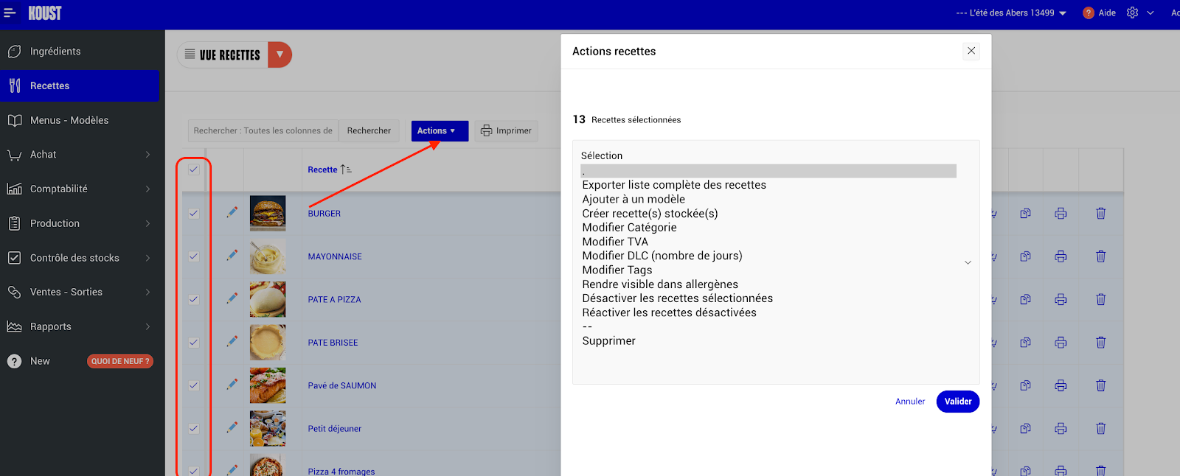
Task: Select 'Modifier Catégorie' in the selection list
Action: (x=629, y=228)
